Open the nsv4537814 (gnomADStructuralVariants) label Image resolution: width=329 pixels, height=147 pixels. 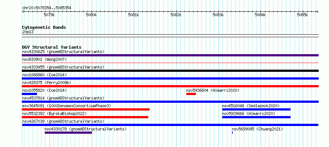[x=63, y=98]
